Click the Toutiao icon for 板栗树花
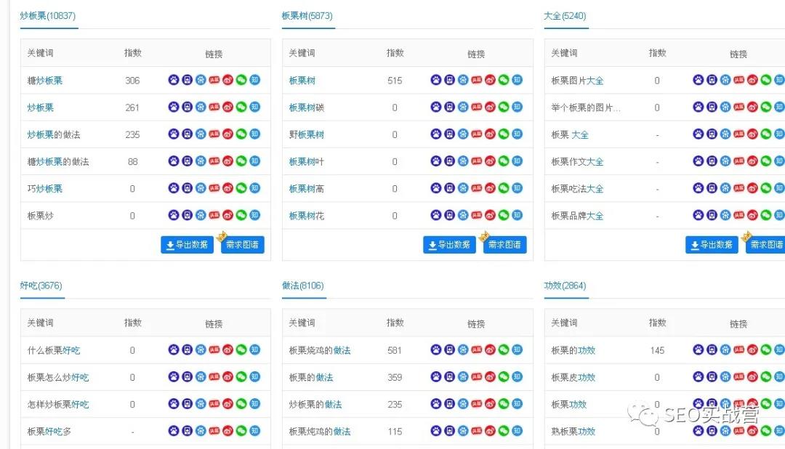The image size is (785, 449). tap(475, 215)
